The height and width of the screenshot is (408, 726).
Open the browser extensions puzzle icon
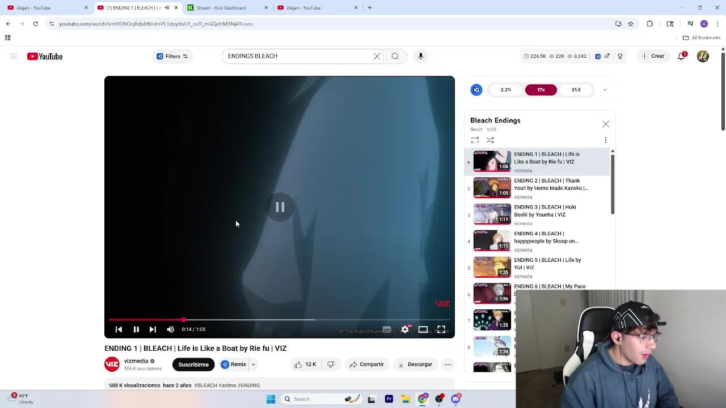point(650,24)
